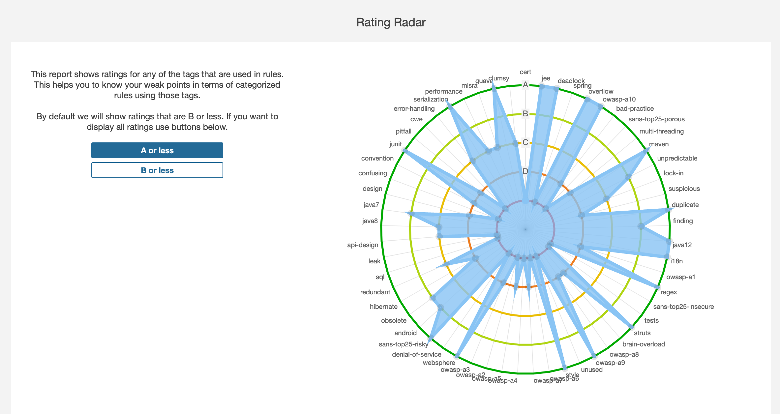Click the 'owasp-a1' axis label
780x414 pixels.
click(x=681, y=277)
